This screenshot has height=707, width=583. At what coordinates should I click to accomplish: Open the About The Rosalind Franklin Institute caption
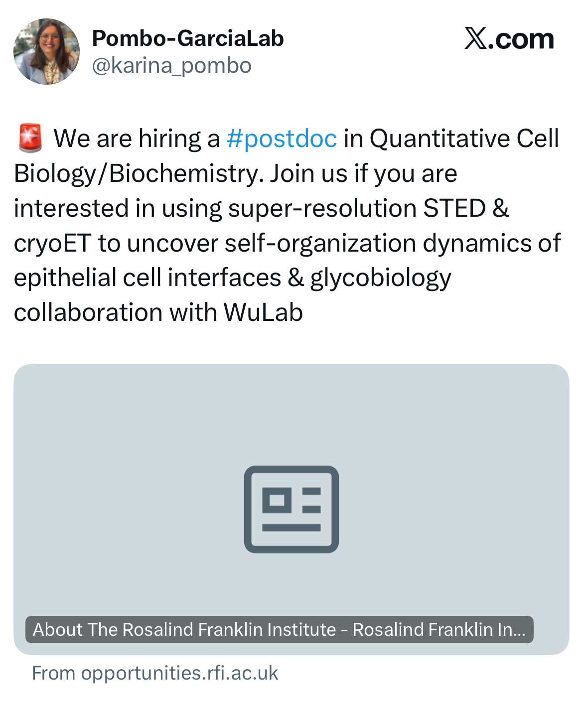point(279,629)
